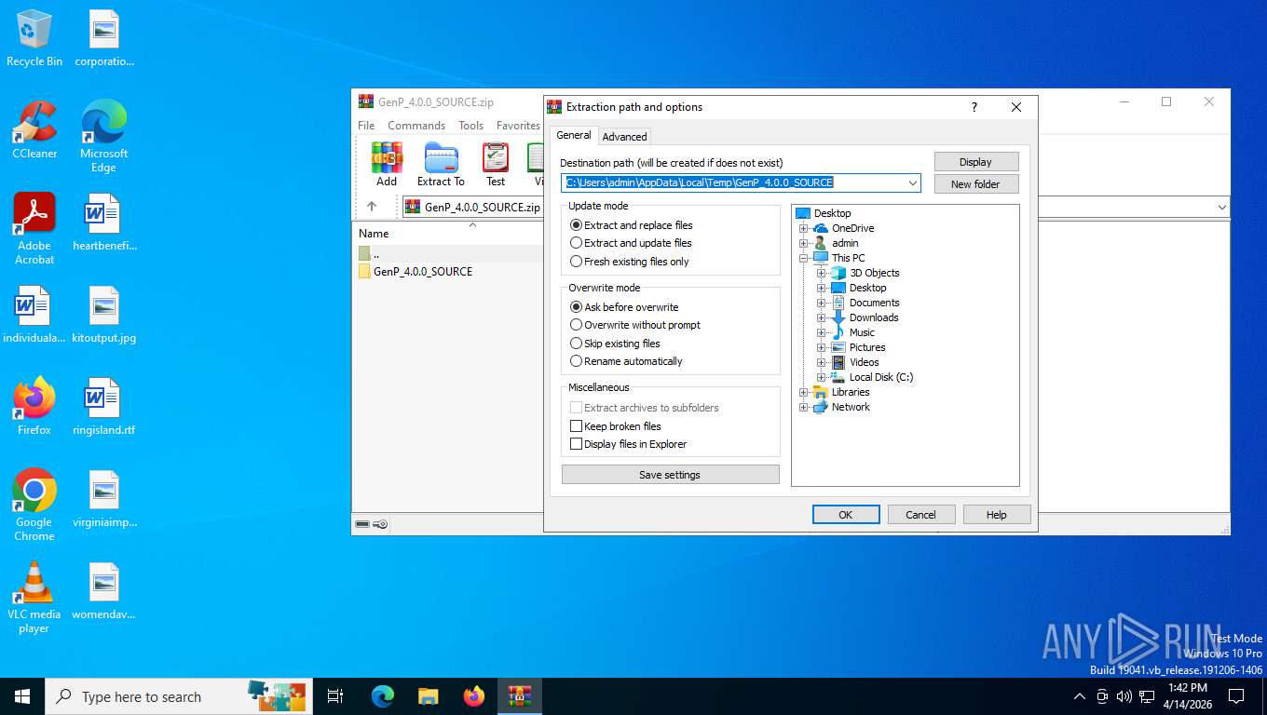
Task: Select Extract and replace files option
Action: pos(631,225)
